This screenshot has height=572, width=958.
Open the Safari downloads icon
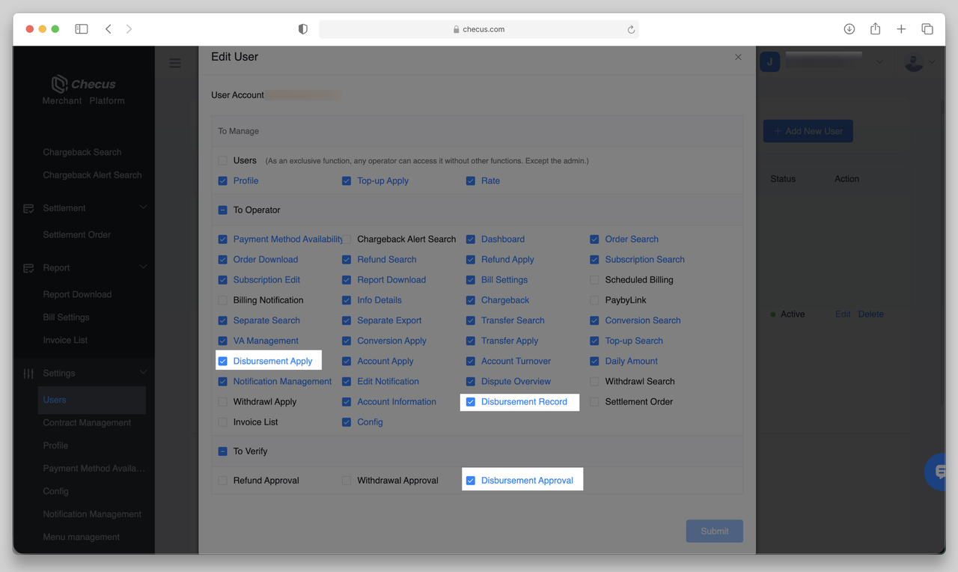[849, 29]
